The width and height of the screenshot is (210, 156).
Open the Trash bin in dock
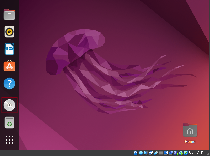click(x=9, y=122)
